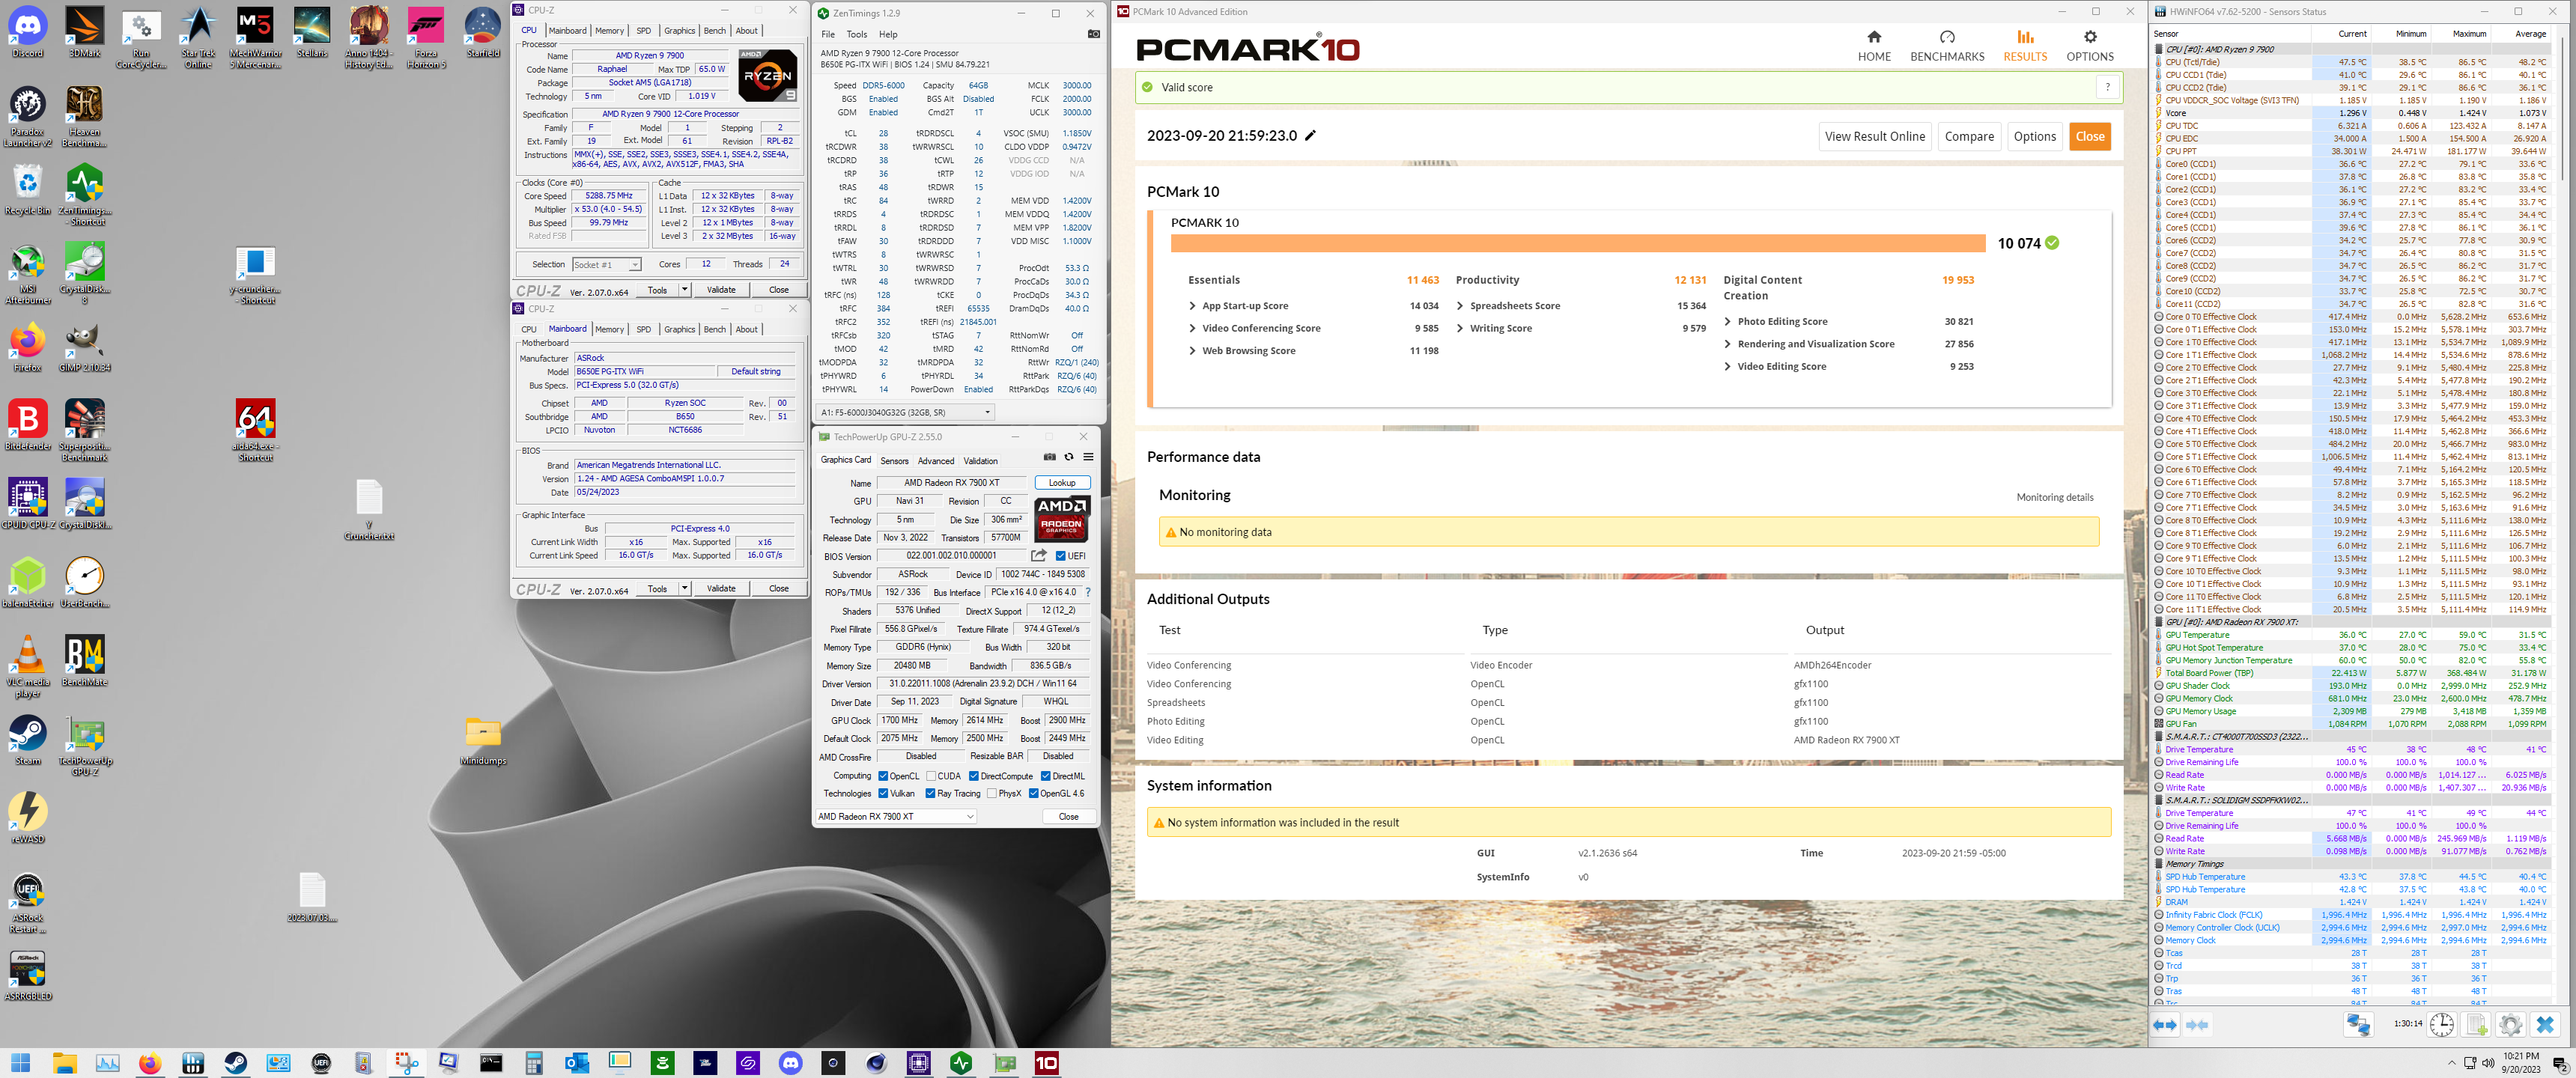Open Steam from the taskbar

[x=236, y=1062]
